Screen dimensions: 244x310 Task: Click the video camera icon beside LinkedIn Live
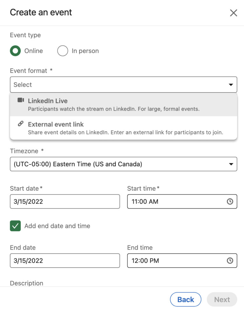point(21,100)
